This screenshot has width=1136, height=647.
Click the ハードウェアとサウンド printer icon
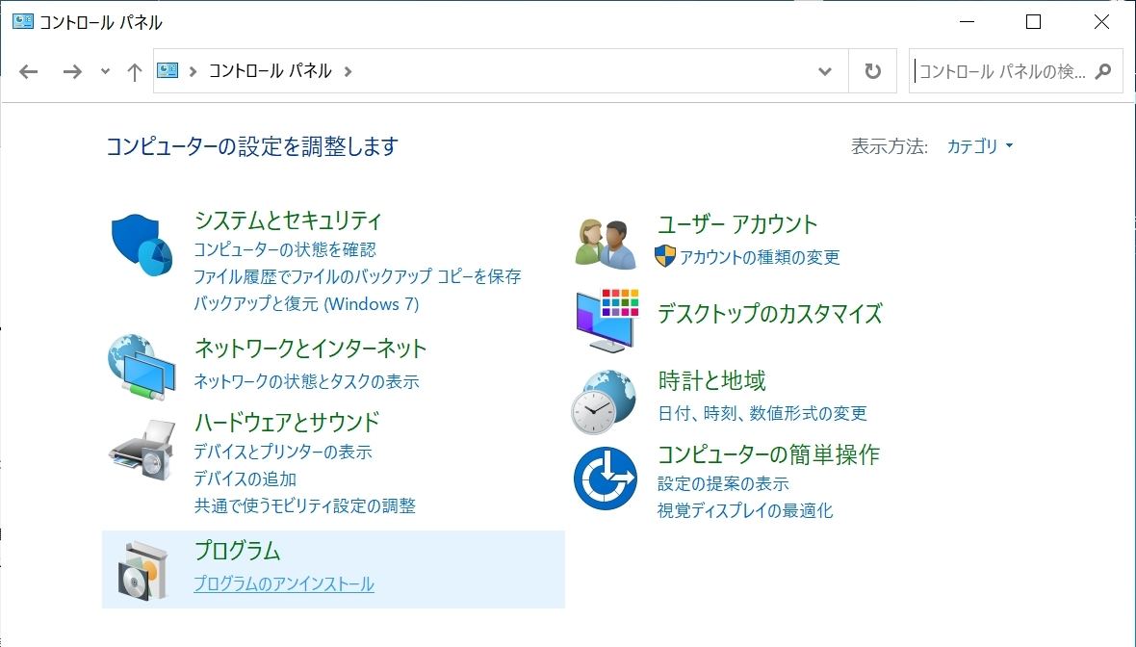coord(142,450)
